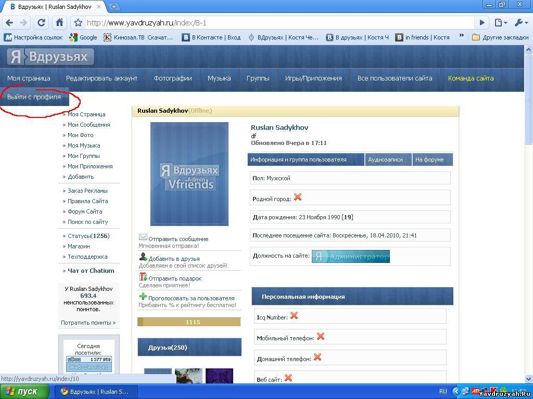The height and width of the screenshot is (399, 533).
Task: Click green plus vote icon
Action: 143,297
